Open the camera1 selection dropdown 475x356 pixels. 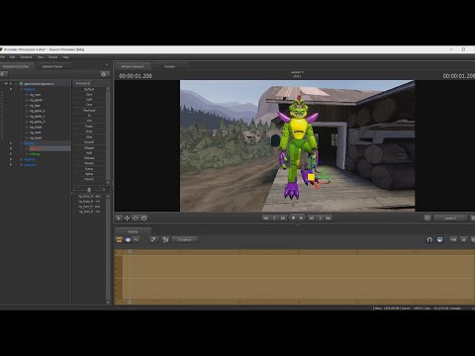coord(450,219)
